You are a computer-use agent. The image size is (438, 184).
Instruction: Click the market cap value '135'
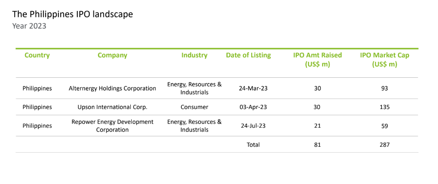(x=385, y=107)
